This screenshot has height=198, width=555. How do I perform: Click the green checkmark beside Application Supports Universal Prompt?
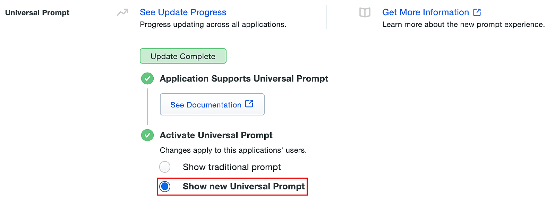(147, 79)
